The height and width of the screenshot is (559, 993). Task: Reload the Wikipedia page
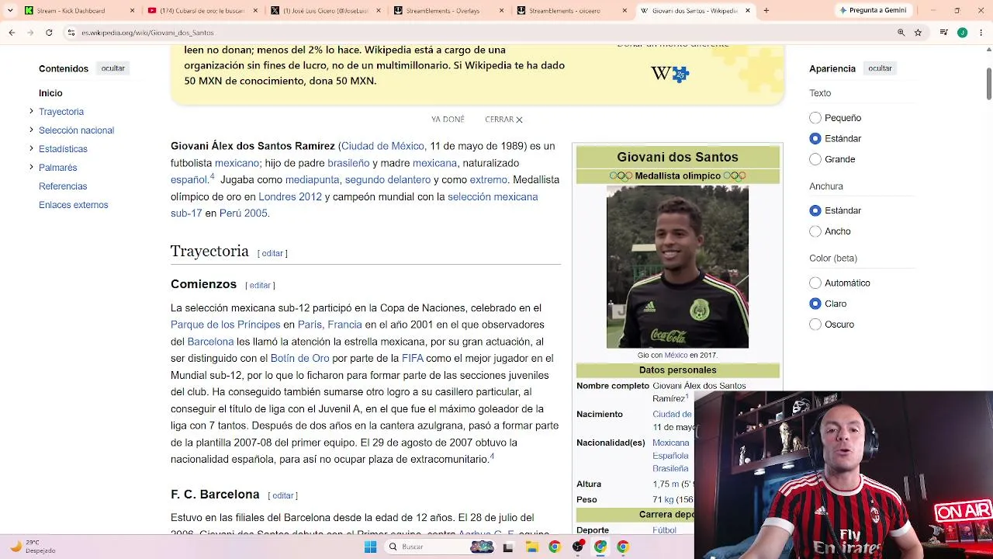(49, 33)
